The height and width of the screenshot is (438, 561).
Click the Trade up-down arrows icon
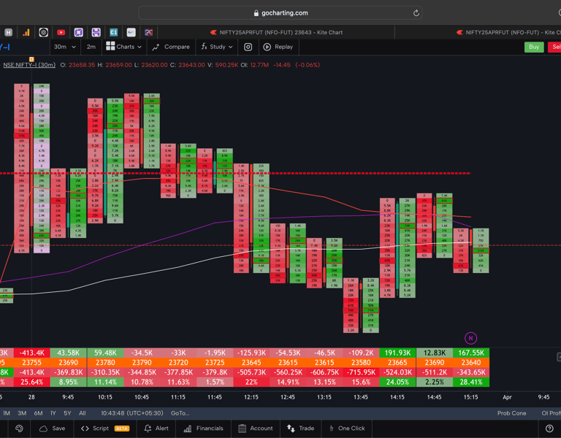(291, 429)
